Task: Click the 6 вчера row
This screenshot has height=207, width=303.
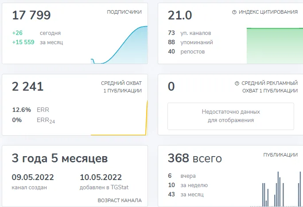Action: (x=182, y=176)
